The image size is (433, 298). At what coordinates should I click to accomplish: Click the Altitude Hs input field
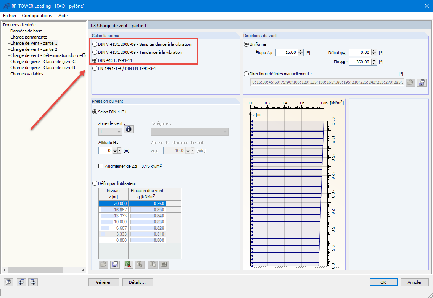click(x=105, y=151)
